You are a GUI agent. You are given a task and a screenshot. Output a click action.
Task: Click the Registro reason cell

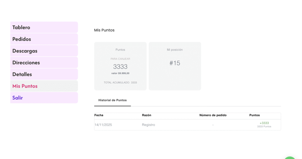pyautogui.click(x=148, y=125)
